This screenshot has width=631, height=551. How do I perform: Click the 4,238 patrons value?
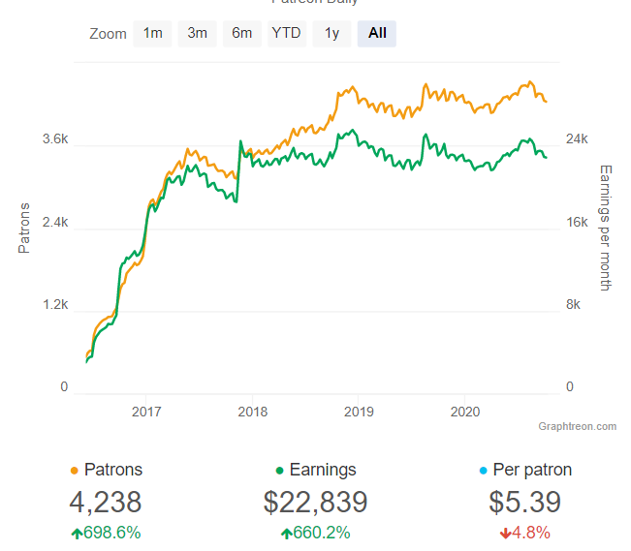click(106, 502)
